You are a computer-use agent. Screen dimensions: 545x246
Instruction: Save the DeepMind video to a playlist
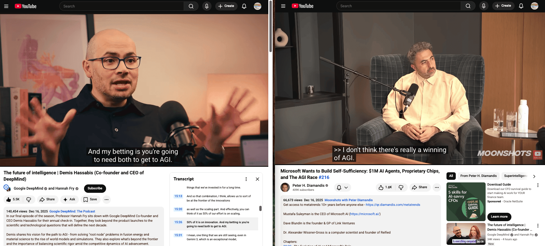tap(90, 199)
